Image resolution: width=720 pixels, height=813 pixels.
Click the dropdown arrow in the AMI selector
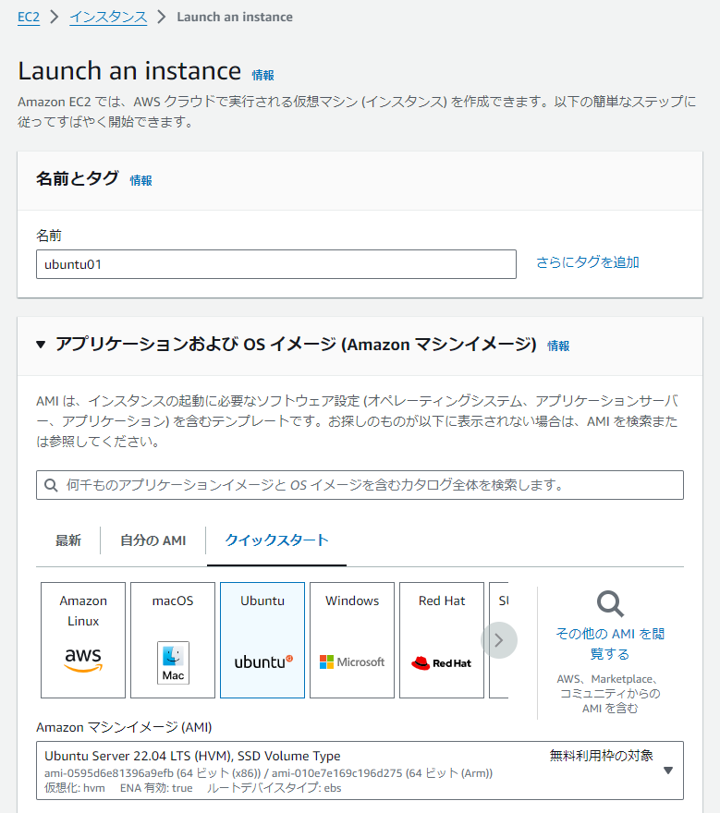click(668, 771)
